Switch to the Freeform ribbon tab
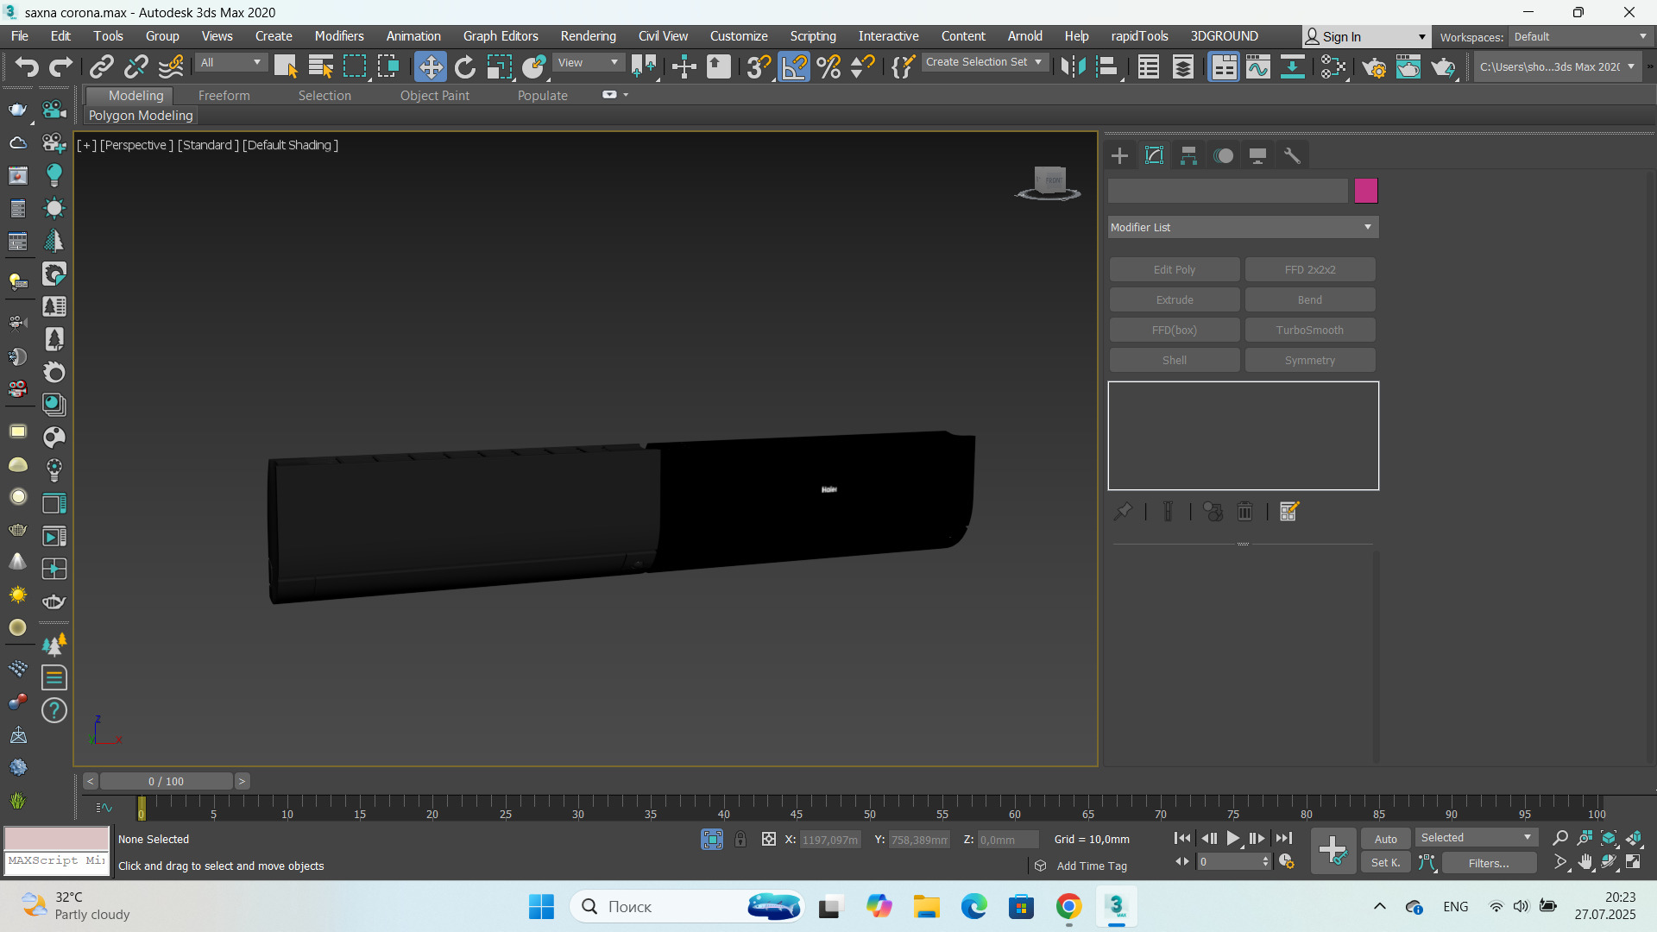This screenshot has height=932, width=1657. 224,96
